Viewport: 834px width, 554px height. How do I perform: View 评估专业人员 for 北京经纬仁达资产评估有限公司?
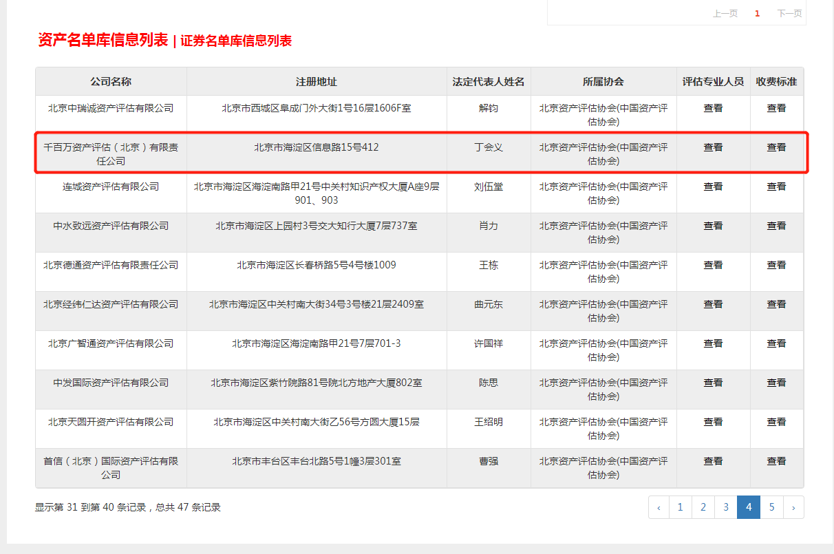coord(714,304)
